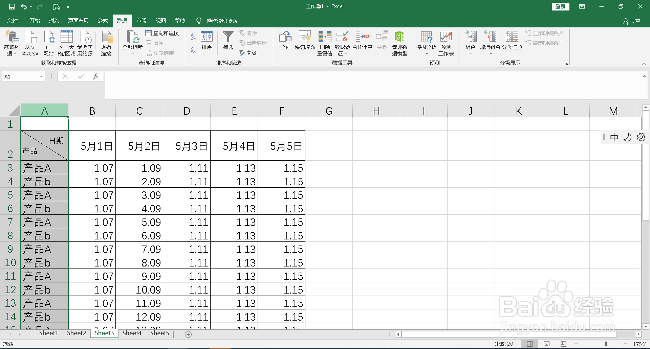This screenshot has height=349, width=650.
Task: Switch to Normal view in status bar
Action: 530,344
